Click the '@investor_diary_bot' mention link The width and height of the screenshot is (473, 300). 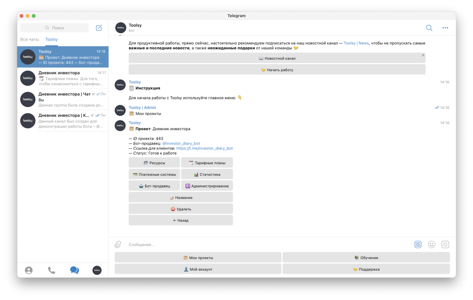(x=181, y=143)
